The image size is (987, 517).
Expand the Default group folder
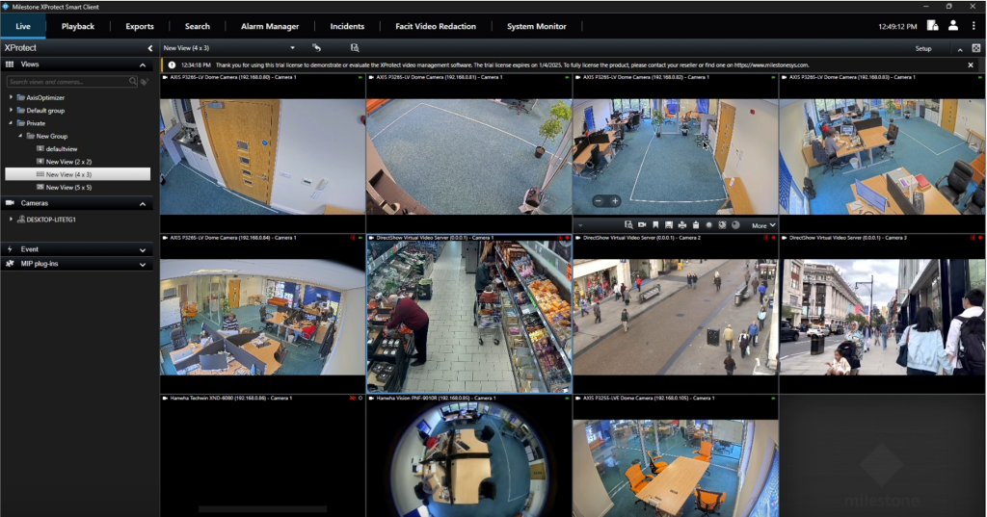coord(11,110)
